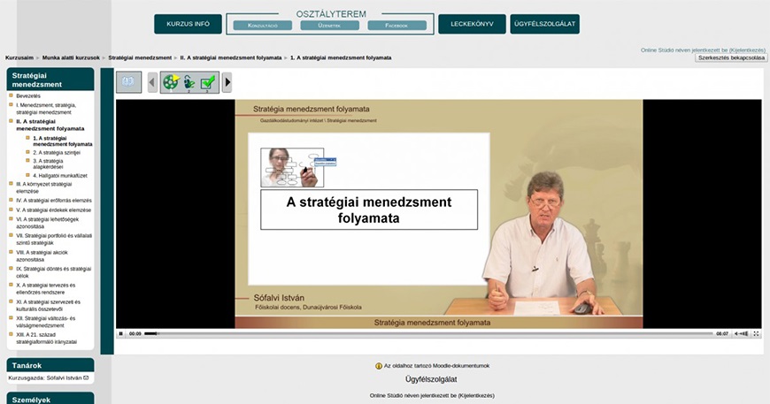Open Stratégiai menedzsment breadcrumb link
770x404 pixels.
pos(140,57)
